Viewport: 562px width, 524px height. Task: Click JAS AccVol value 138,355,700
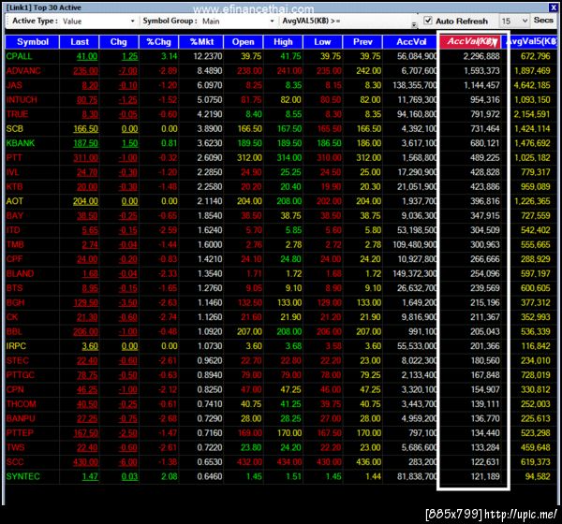pyautogui.click(x=415, y=85)
